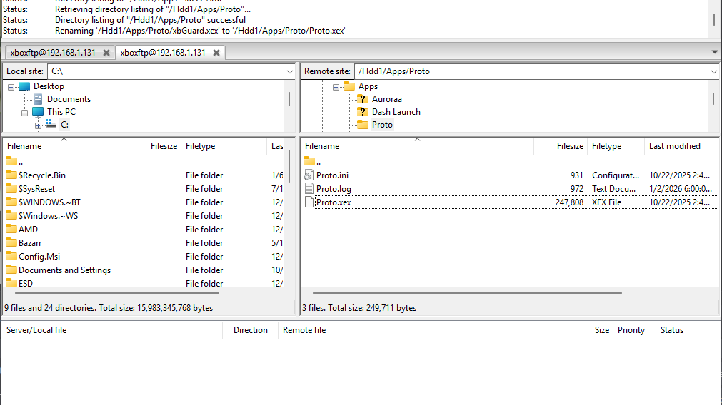Viewport: 722px width, 405px height.
Task: Select the This PC computer icon
Action: click(x=38, y=112)
